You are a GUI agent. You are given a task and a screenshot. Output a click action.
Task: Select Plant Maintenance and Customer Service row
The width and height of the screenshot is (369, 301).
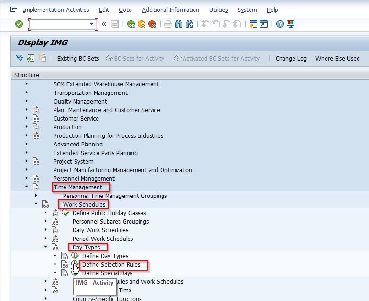(x=107, y=110)
